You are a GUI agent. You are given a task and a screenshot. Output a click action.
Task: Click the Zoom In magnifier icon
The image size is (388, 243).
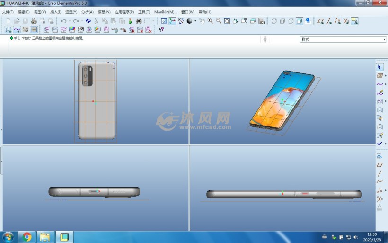pyautogui.click(x=210, y=21)
